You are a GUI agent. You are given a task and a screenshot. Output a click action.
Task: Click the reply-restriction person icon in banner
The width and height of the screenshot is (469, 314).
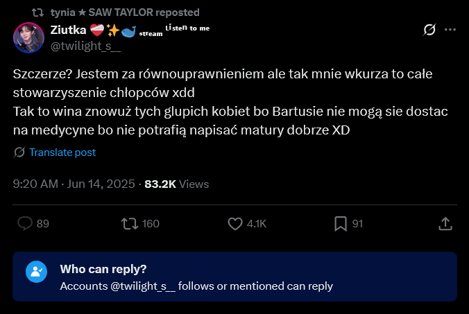tap(36, 272)
